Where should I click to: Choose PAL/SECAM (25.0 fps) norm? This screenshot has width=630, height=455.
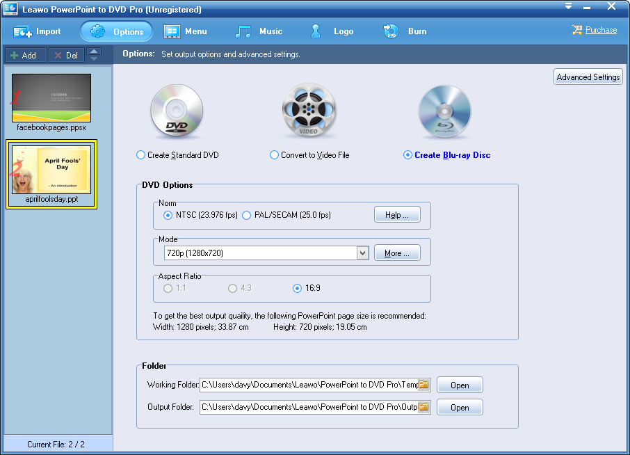click(x=247, y=216)
